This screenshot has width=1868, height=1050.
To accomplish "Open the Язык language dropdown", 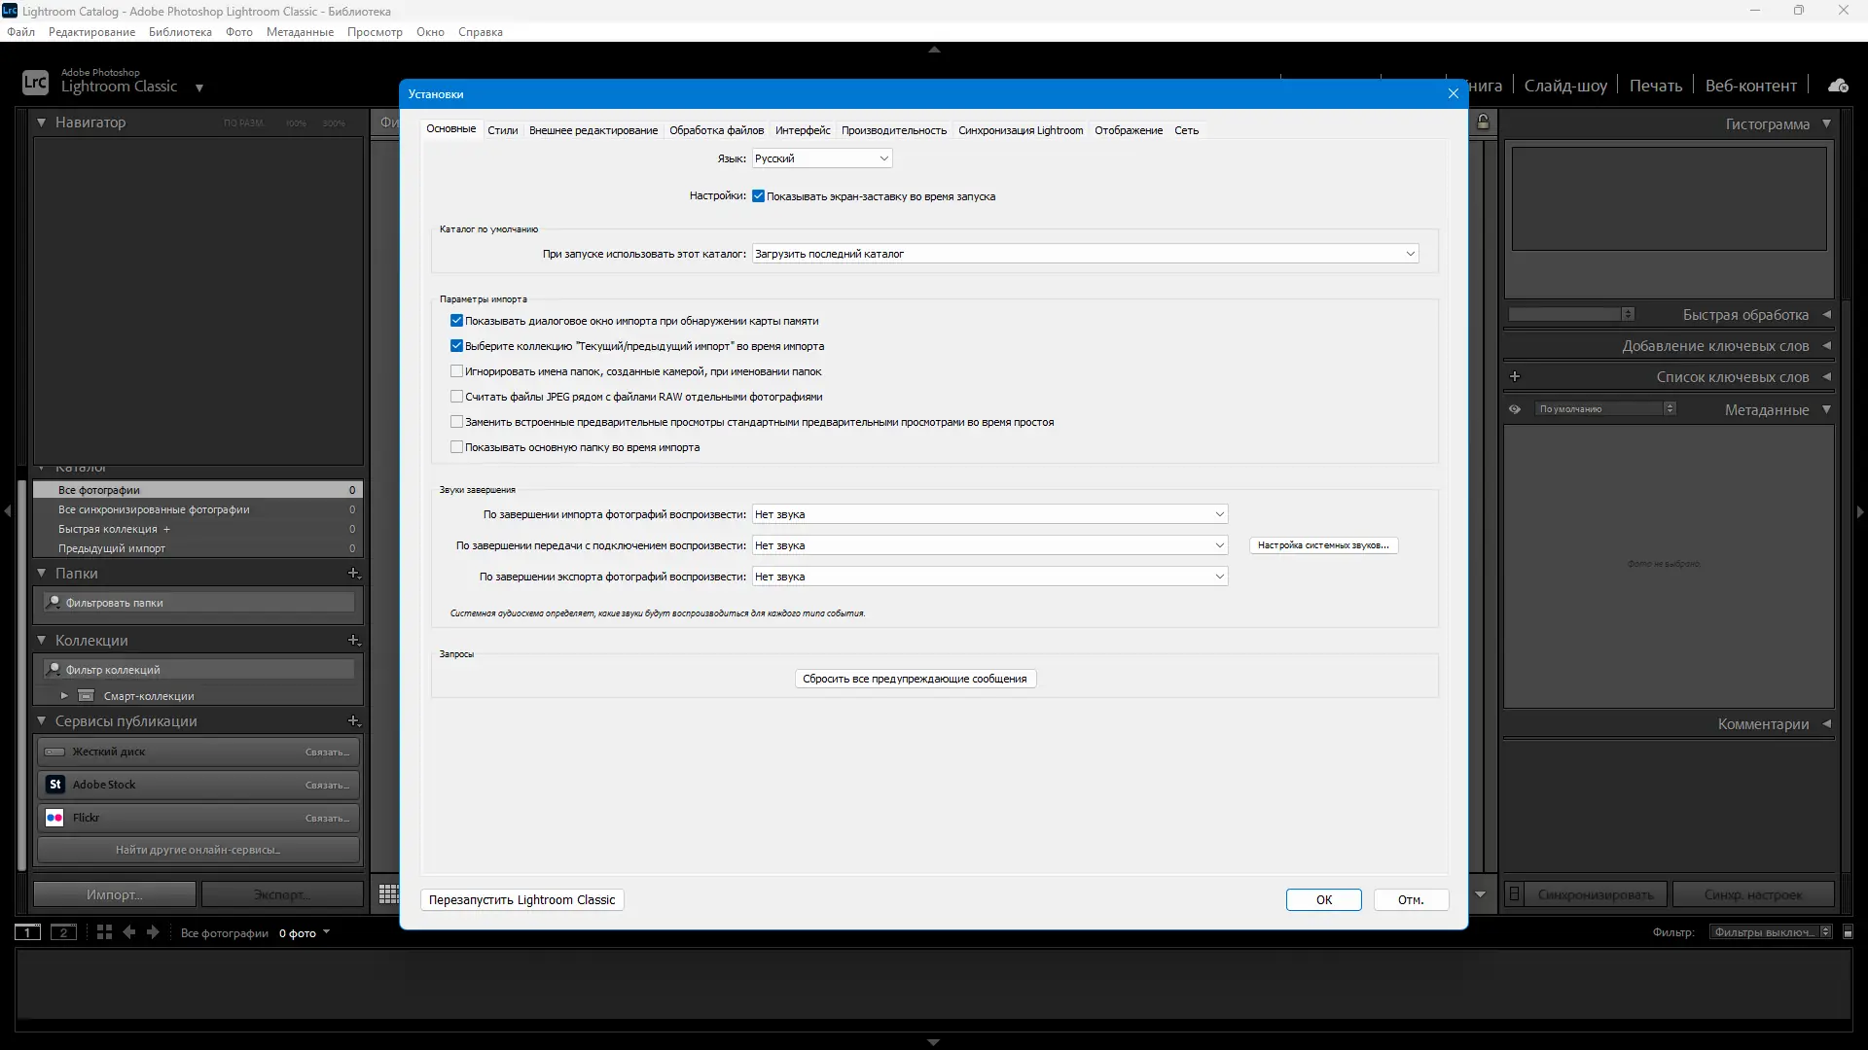I will [822, 158].
